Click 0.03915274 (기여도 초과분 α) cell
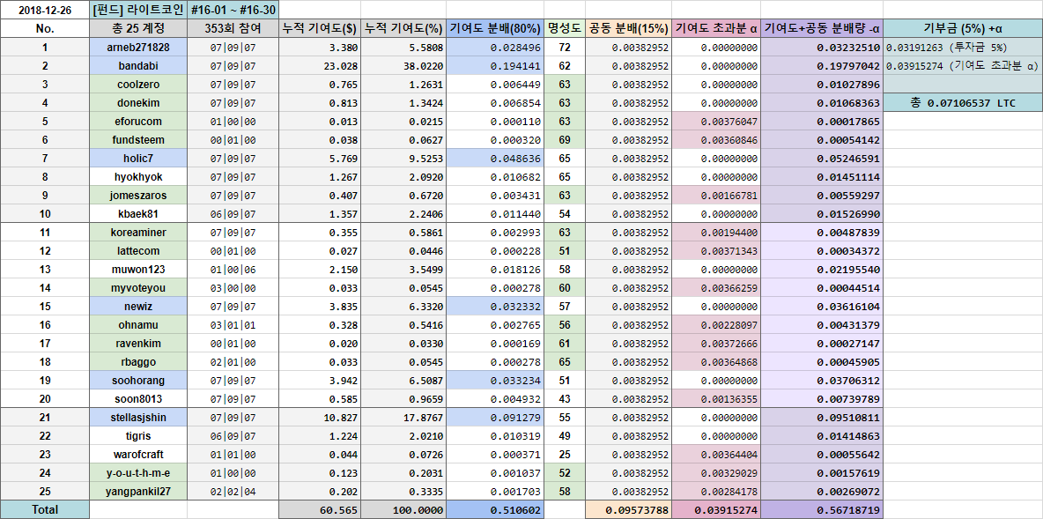Viewport: 1043px width, 519px height. coord(963,66)
